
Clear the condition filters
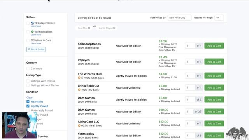point(30,98)
